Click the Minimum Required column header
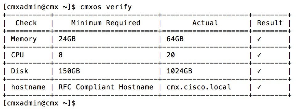The height and width of the screenshot is (111, 296). point(106,23)
